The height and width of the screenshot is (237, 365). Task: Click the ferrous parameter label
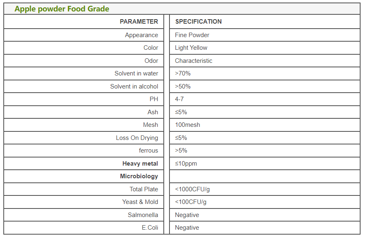[148, 151]
